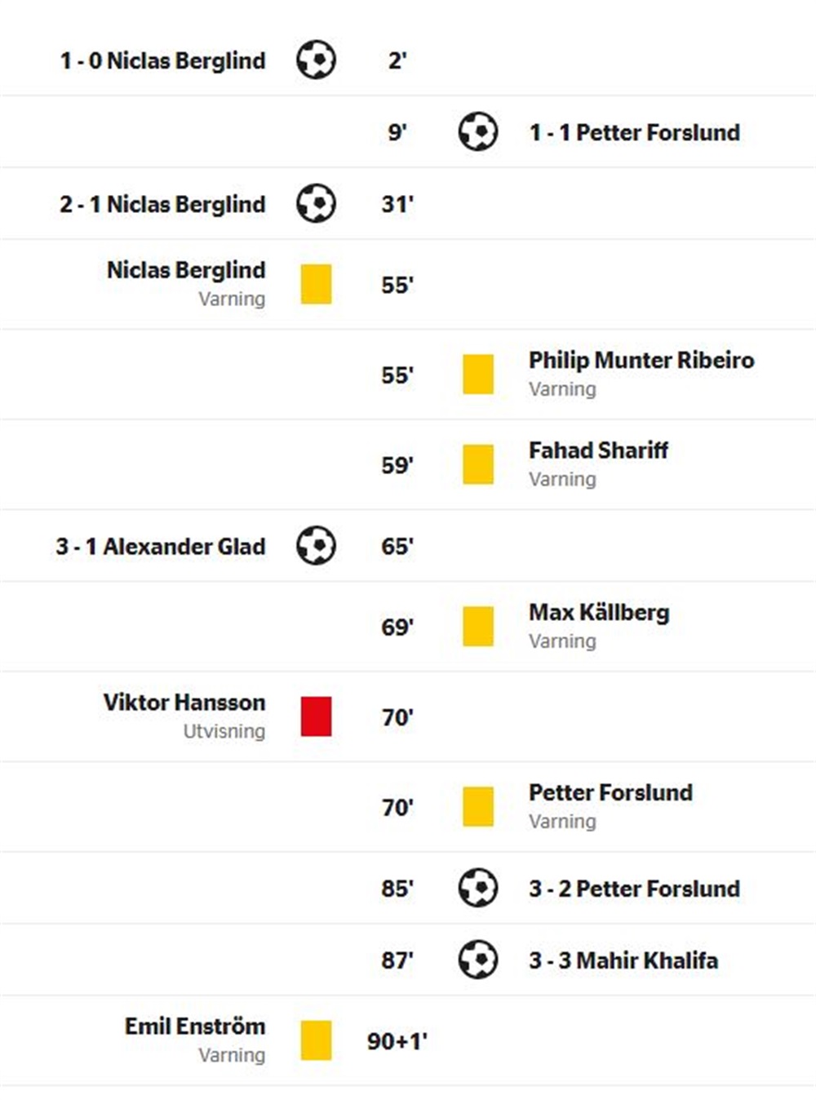Screen dimensions: 816x1100
Task: Click Philip Munter Ribeiro's yellow card icon
Action: tap(477, 375)
